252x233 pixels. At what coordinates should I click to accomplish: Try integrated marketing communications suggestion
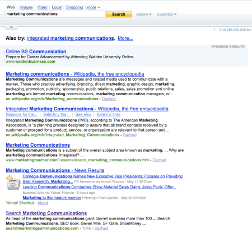pyautogui.click(x=71, y=38)
